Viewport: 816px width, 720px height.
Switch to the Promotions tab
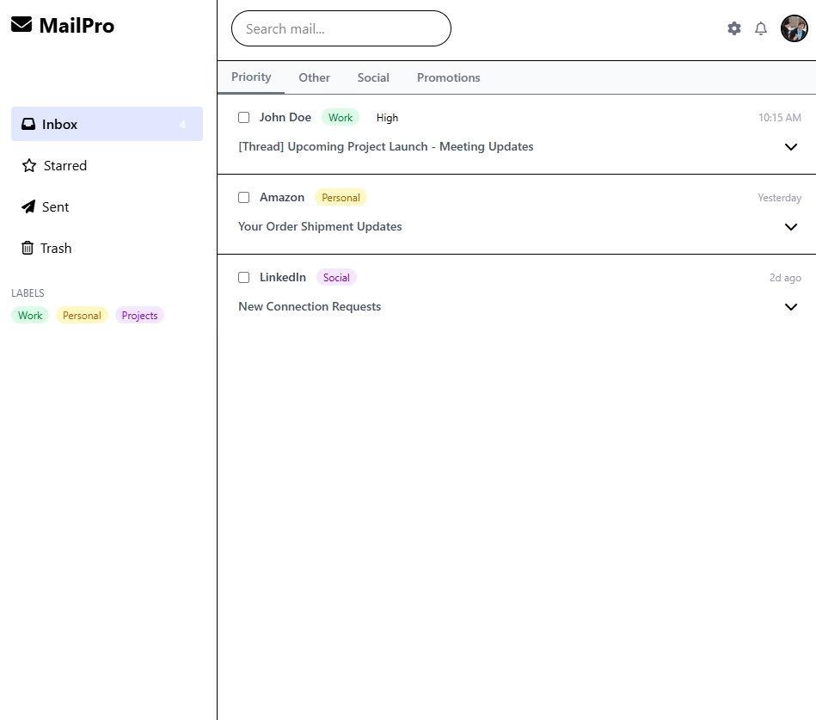(448, 77)
